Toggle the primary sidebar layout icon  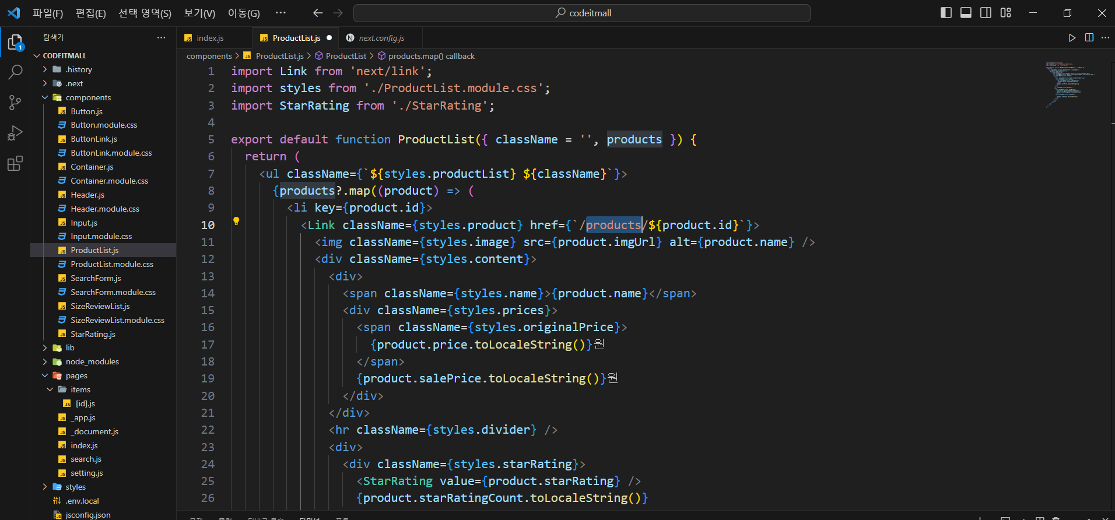pos(946,13)
